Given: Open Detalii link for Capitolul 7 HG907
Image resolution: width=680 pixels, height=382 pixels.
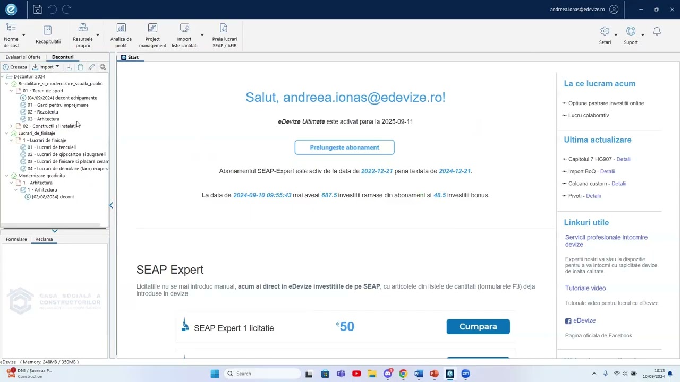Looking at the screenshot, I should [624, 159].
